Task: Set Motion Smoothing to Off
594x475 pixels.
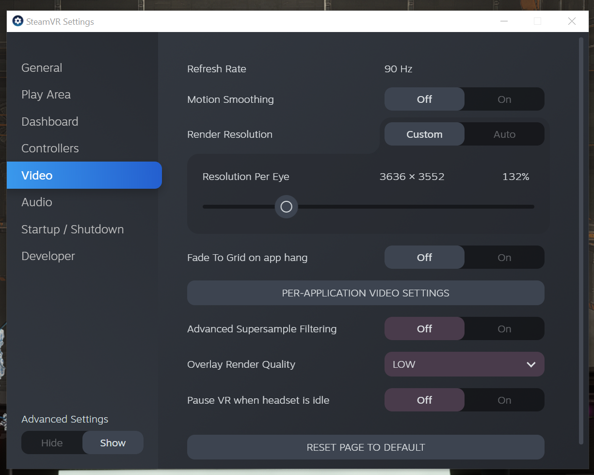Action: [424, 99]
